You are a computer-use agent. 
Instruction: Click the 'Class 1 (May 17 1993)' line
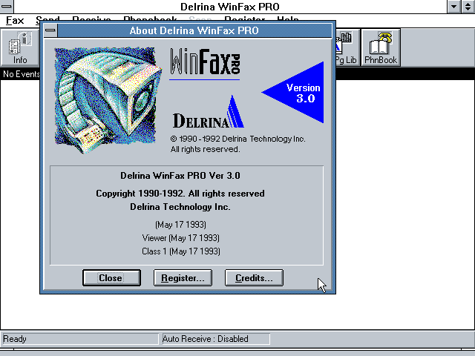(181, 251)
